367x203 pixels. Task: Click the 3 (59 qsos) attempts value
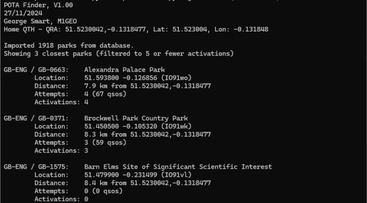pyautogui.click(x=105, y=142)
